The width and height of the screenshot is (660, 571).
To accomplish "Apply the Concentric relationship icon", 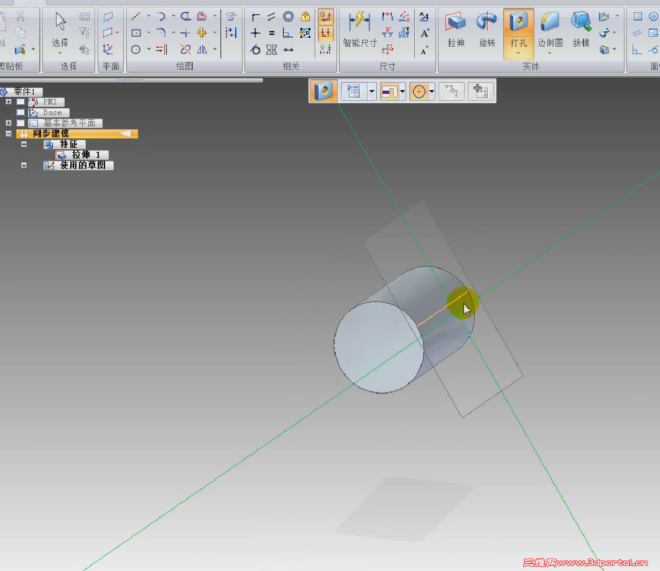I will tap(289, 17).
